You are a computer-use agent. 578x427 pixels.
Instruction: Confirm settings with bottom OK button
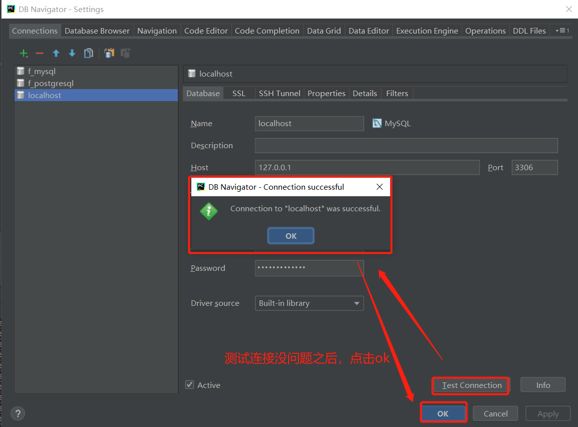pyautogui.click(x=443, y=413)
